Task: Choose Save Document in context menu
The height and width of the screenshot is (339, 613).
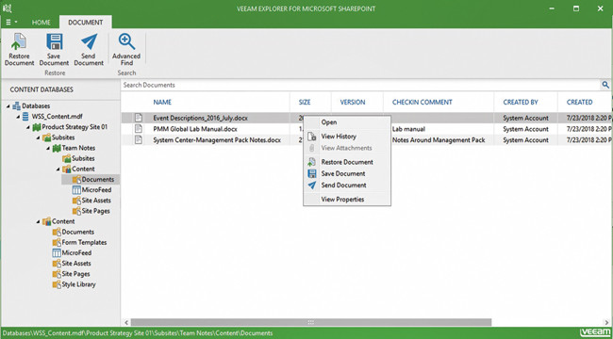Action: pyautogui.click(x=347, y=174)
